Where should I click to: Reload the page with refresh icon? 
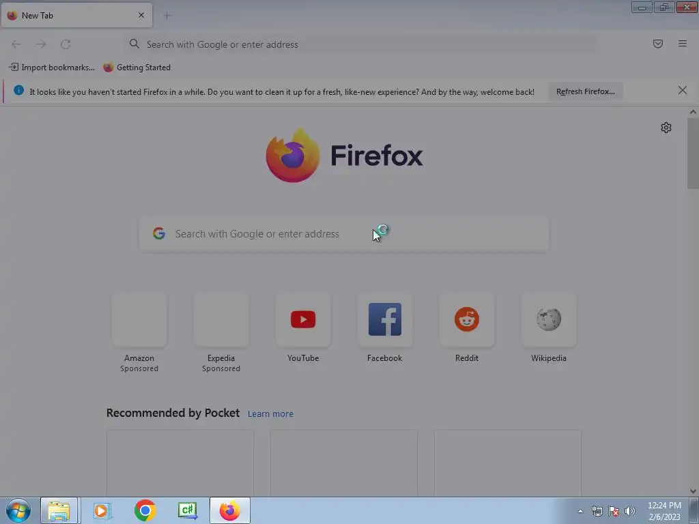[x=66, y=44]
